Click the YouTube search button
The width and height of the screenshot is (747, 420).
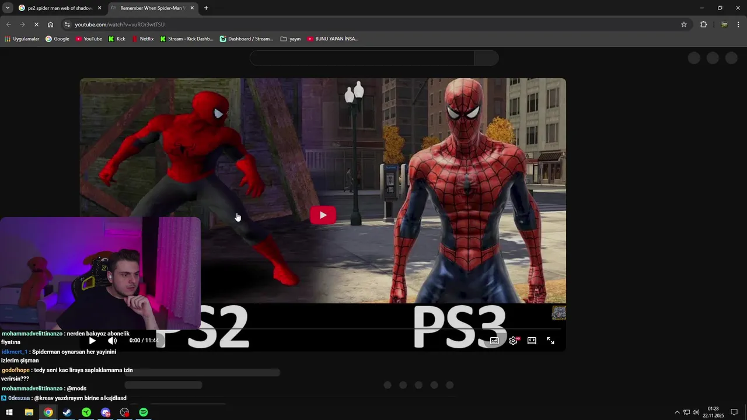(x=486, y=58)
